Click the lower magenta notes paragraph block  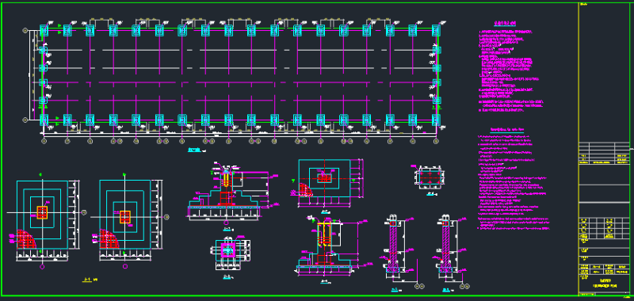tap(514, 183)
